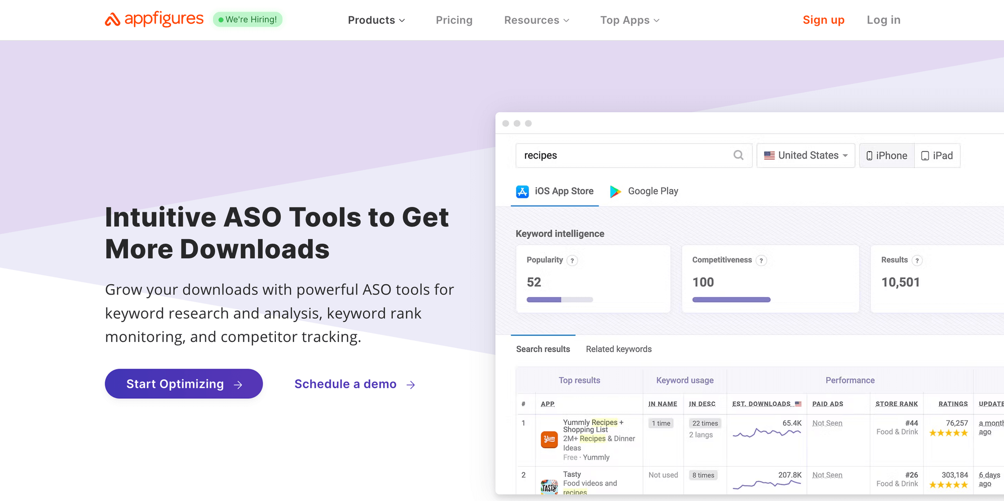
Task: Click the Results help icon
Action: (x=917, y=260)
